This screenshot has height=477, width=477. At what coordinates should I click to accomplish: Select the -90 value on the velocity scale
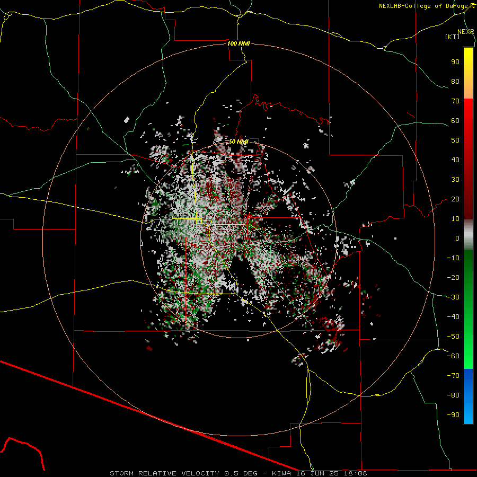coord(453,415)
